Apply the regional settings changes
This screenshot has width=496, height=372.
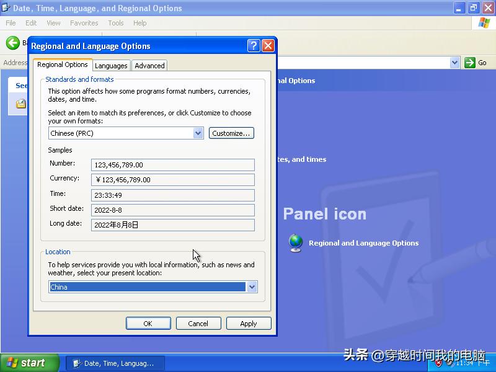249,323
